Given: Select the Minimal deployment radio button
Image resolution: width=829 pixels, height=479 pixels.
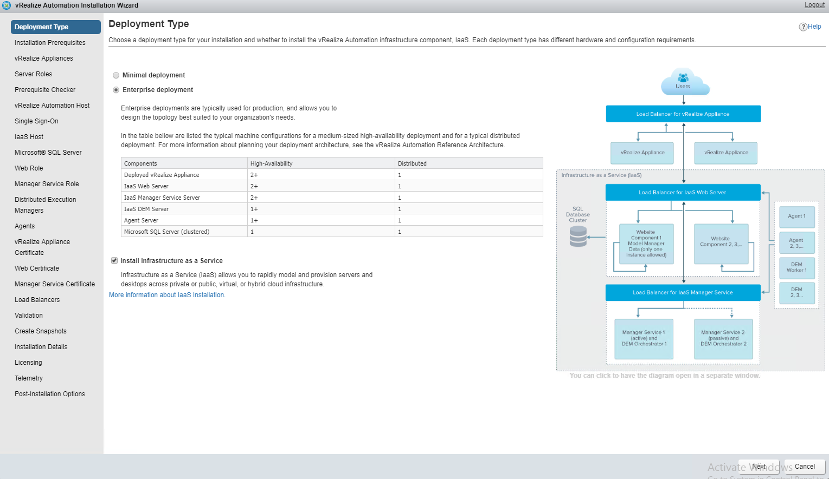Looking at the screenshot, I should coord(116,75).
